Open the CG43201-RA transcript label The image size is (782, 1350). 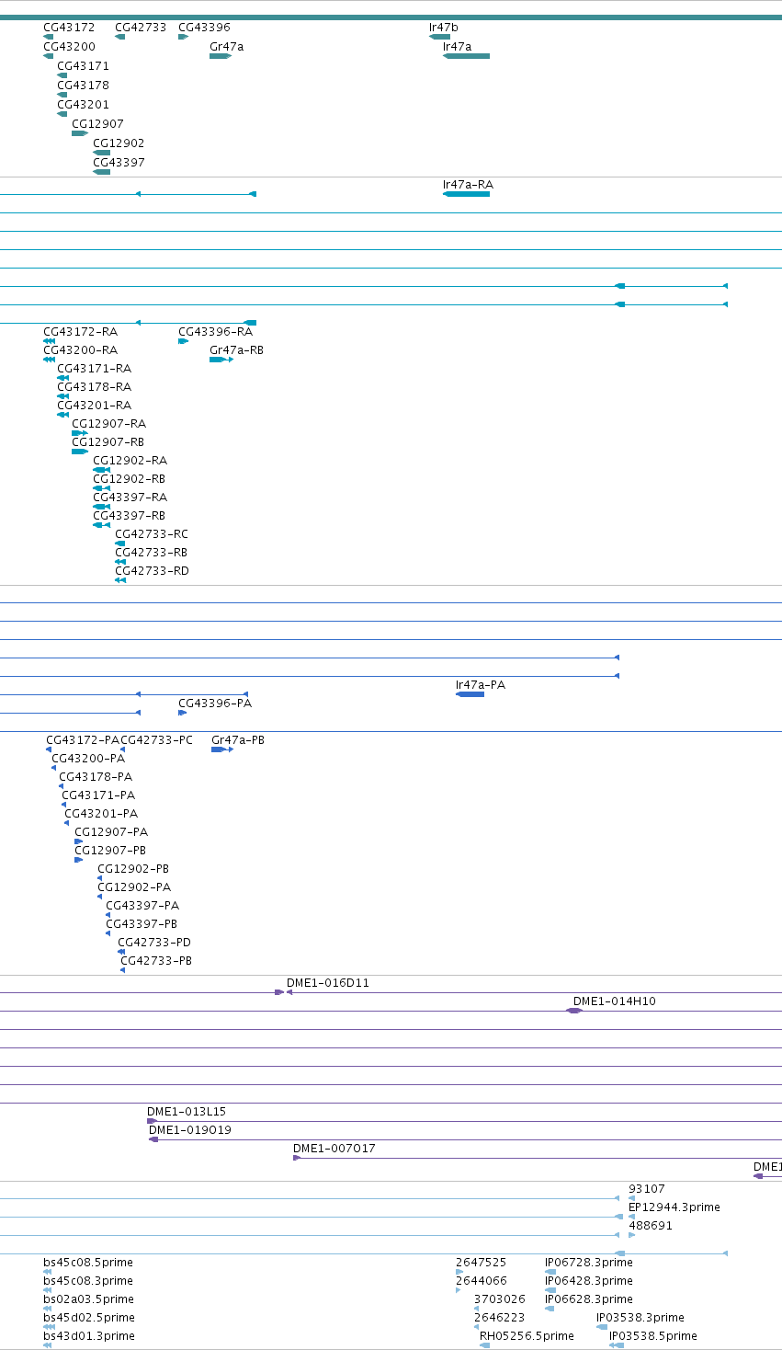coord(94,406)
